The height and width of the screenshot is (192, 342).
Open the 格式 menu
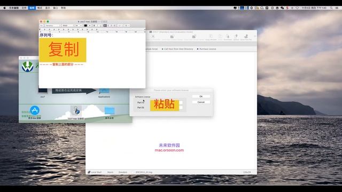point(40,8)
